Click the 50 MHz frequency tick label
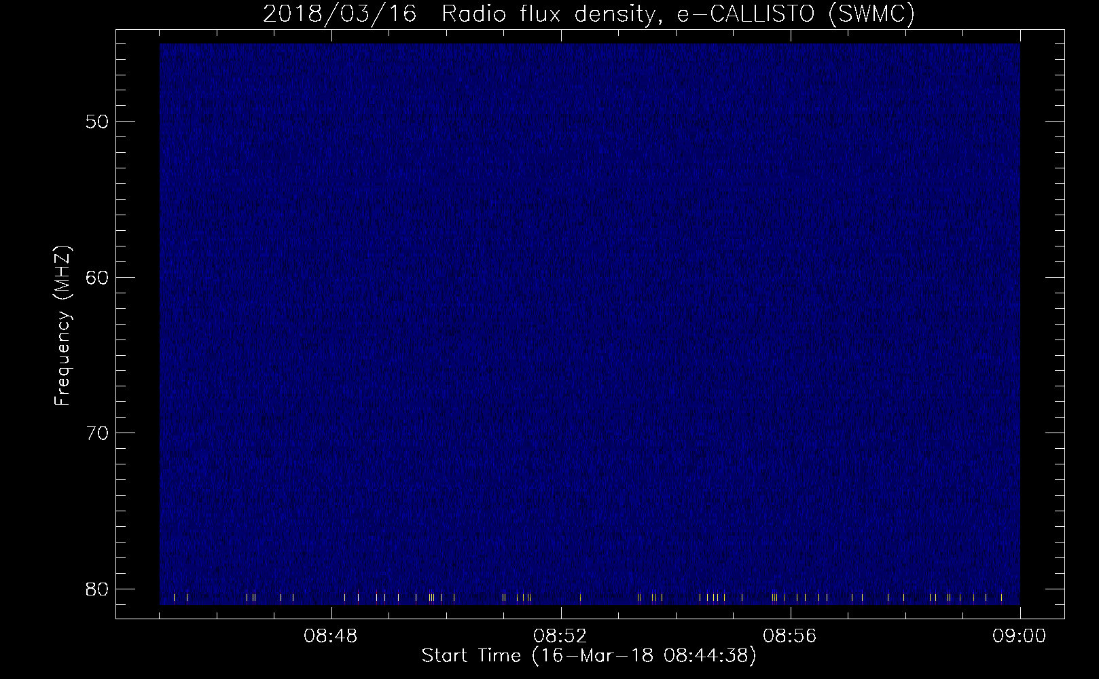The height and width of the screenshot is (679, 1099). click(96, 122)
